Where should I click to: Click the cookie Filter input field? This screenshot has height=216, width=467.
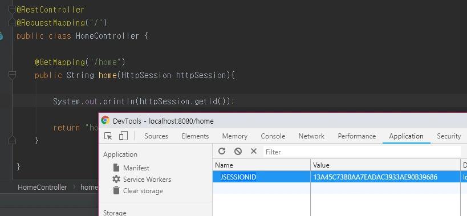(362, 152)
